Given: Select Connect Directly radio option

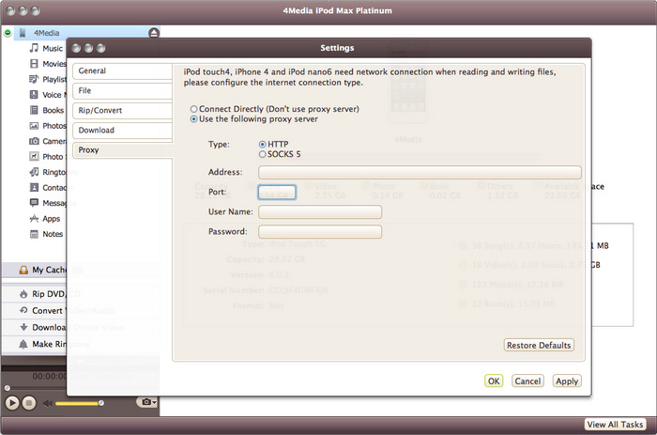Looking at the screenshot, I should tap(194, 109).
